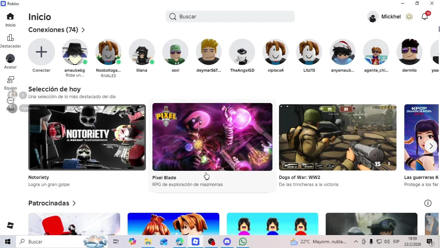Viewport: 440px width, 248px height.
Task: Open Task View on the taskbar
Action: [x=116, y=242]
